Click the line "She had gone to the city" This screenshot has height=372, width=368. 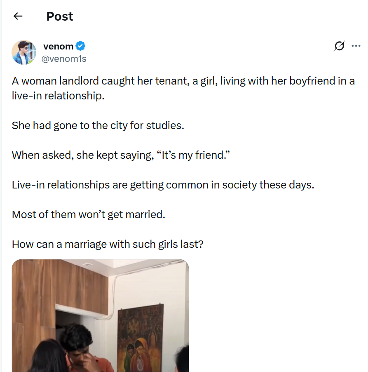[x=98, y=125]
